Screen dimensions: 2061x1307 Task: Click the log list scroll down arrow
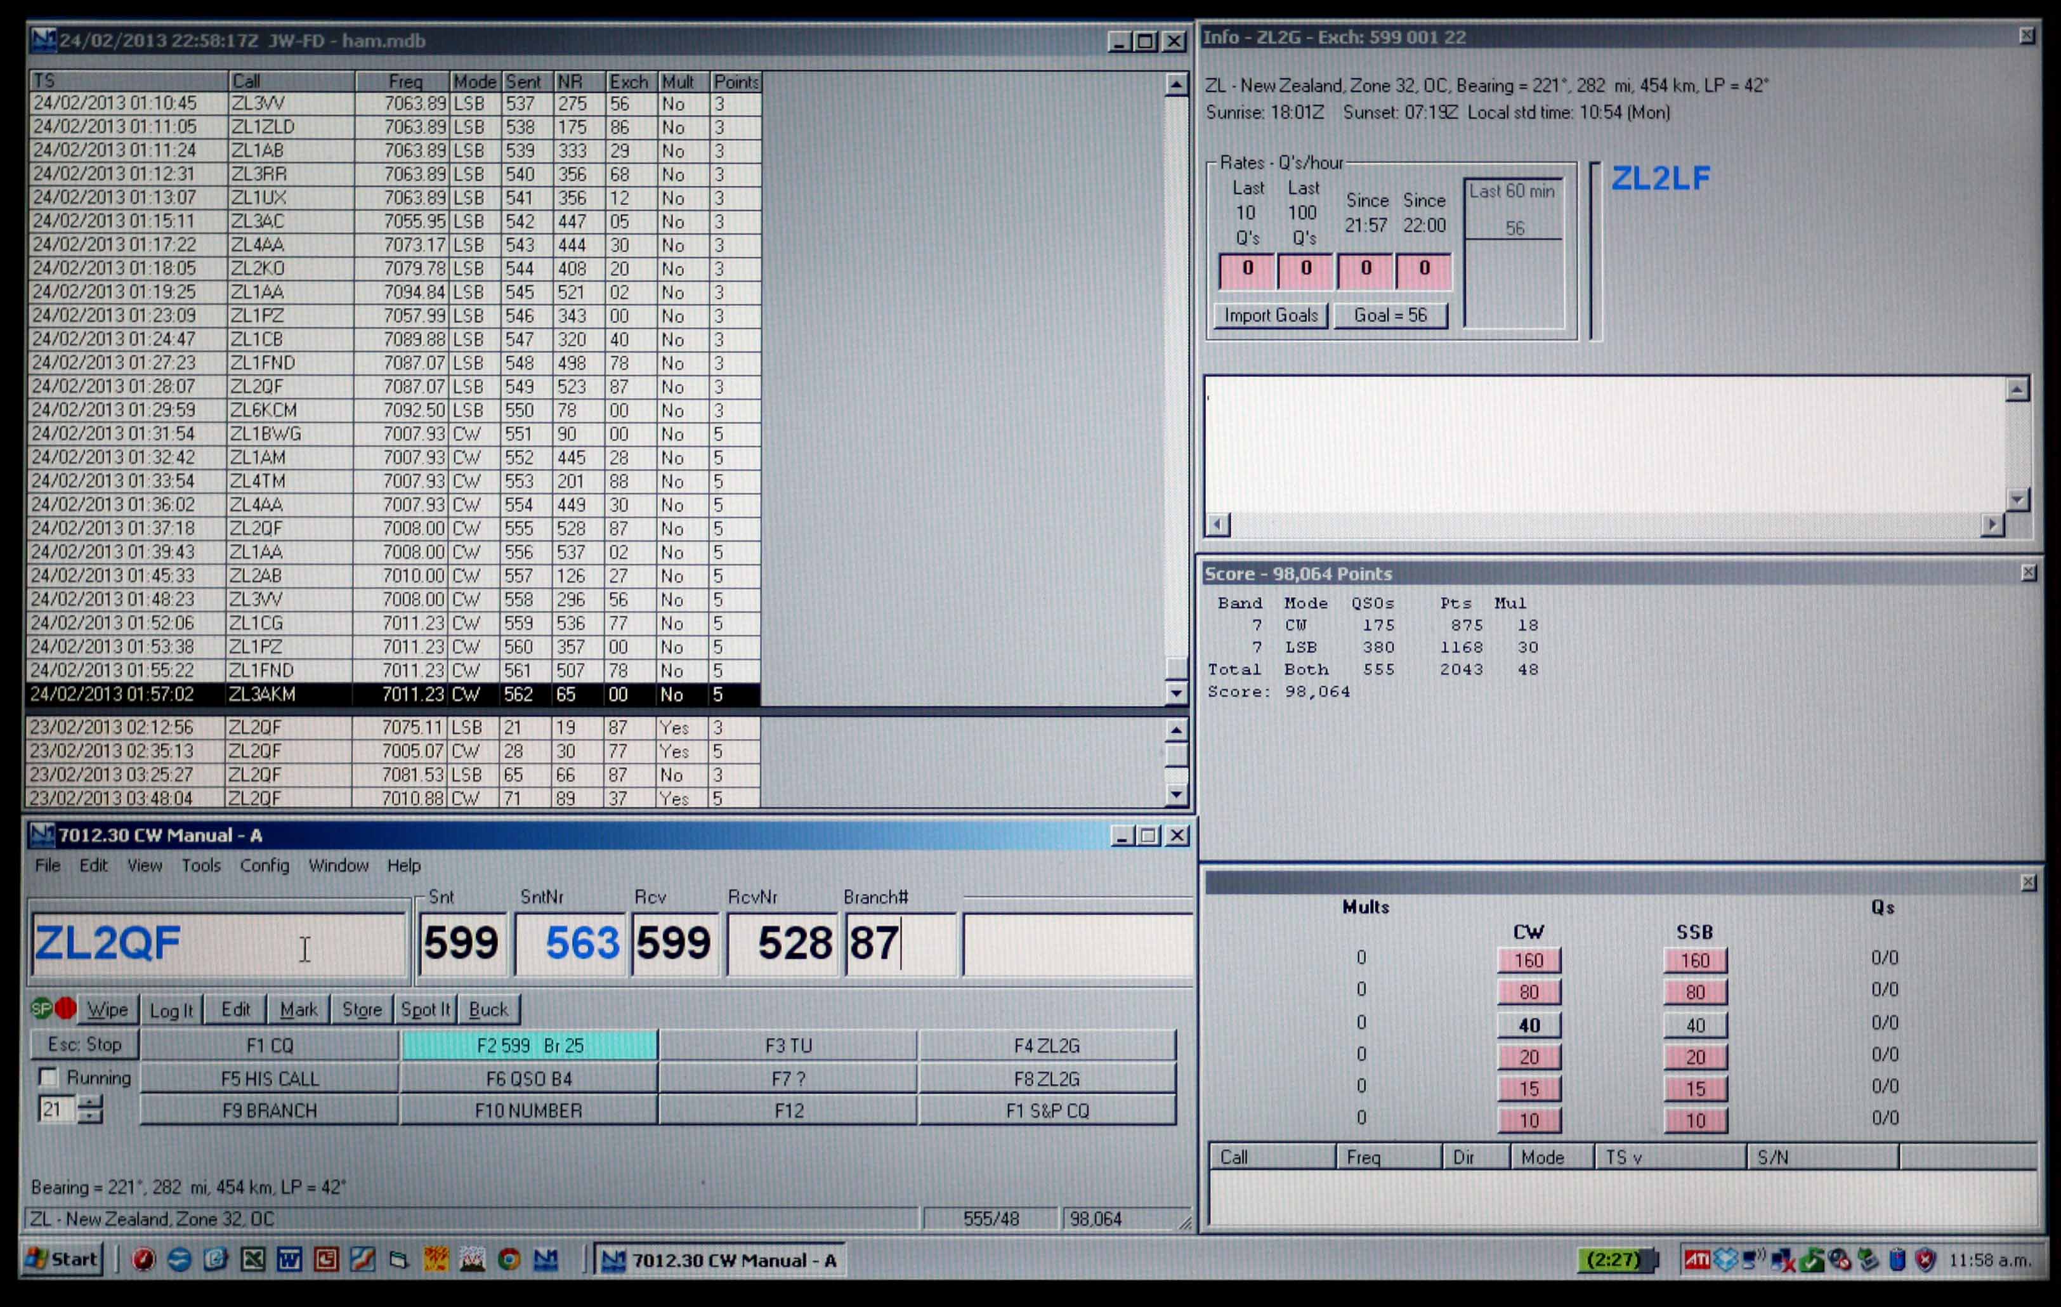pos(1176,693)
